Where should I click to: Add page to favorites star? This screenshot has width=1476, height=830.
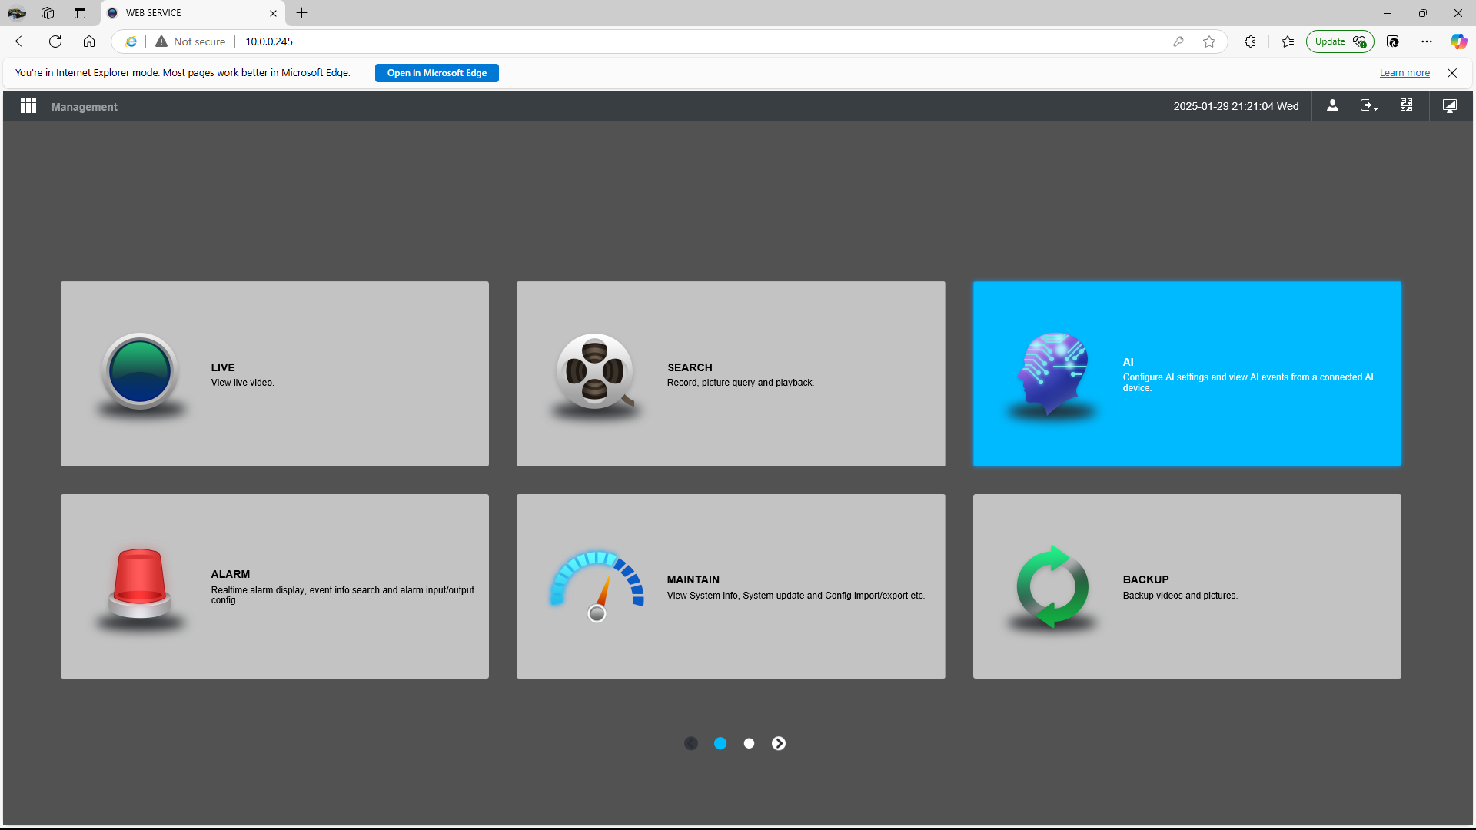click(1209, 41)
